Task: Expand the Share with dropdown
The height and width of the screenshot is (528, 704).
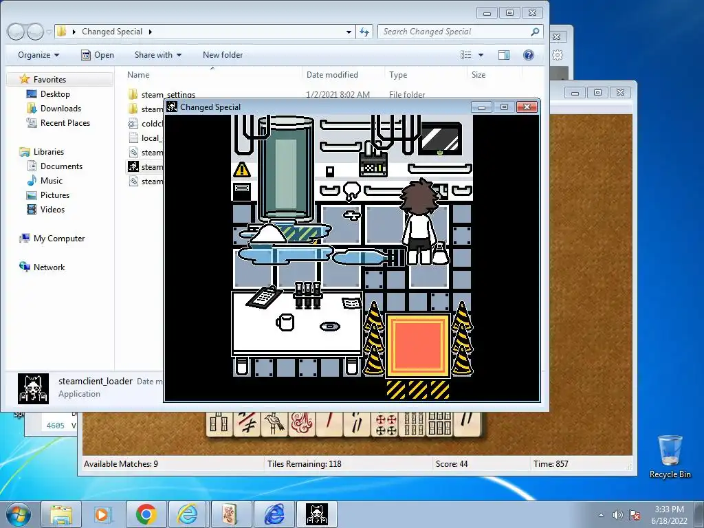Action: pos(157,55)
